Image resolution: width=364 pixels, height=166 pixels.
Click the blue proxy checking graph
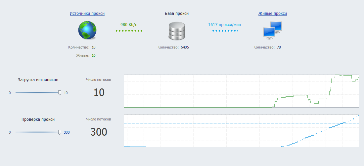tap(242, 131)
